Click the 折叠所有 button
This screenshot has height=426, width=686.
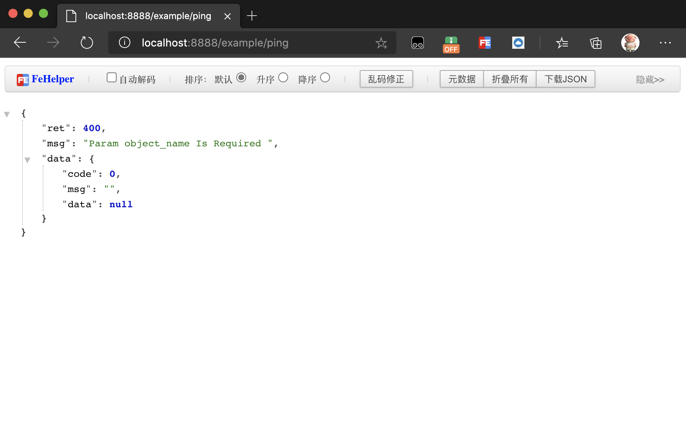point(510,79)
